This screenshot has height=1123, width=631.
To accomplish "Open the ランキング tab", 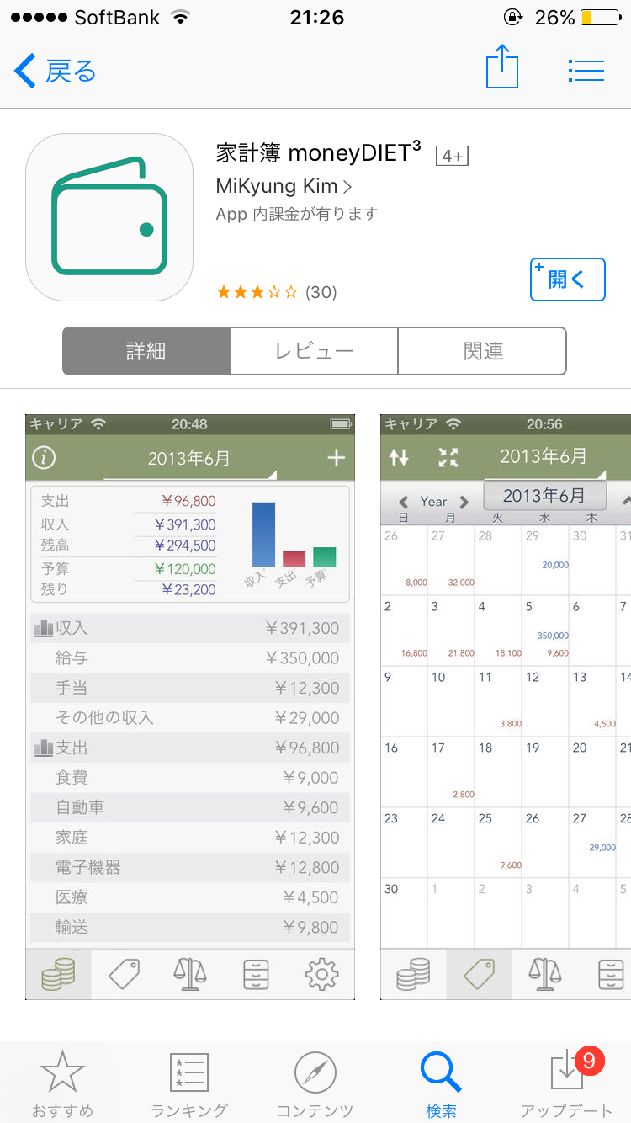I will coord(188,1084).
